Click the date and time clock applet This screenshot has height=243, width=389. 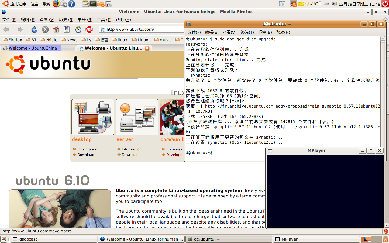(359, 4)
